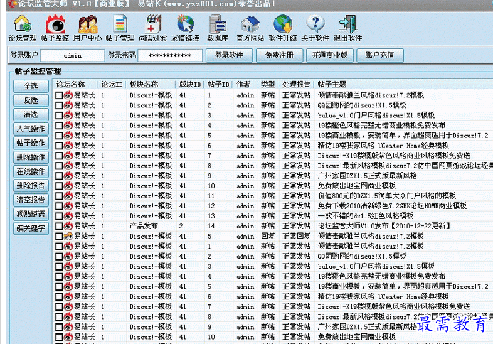Click 产品发布 board name cell
Screen dimensions: 493x344
pos(144,226)
